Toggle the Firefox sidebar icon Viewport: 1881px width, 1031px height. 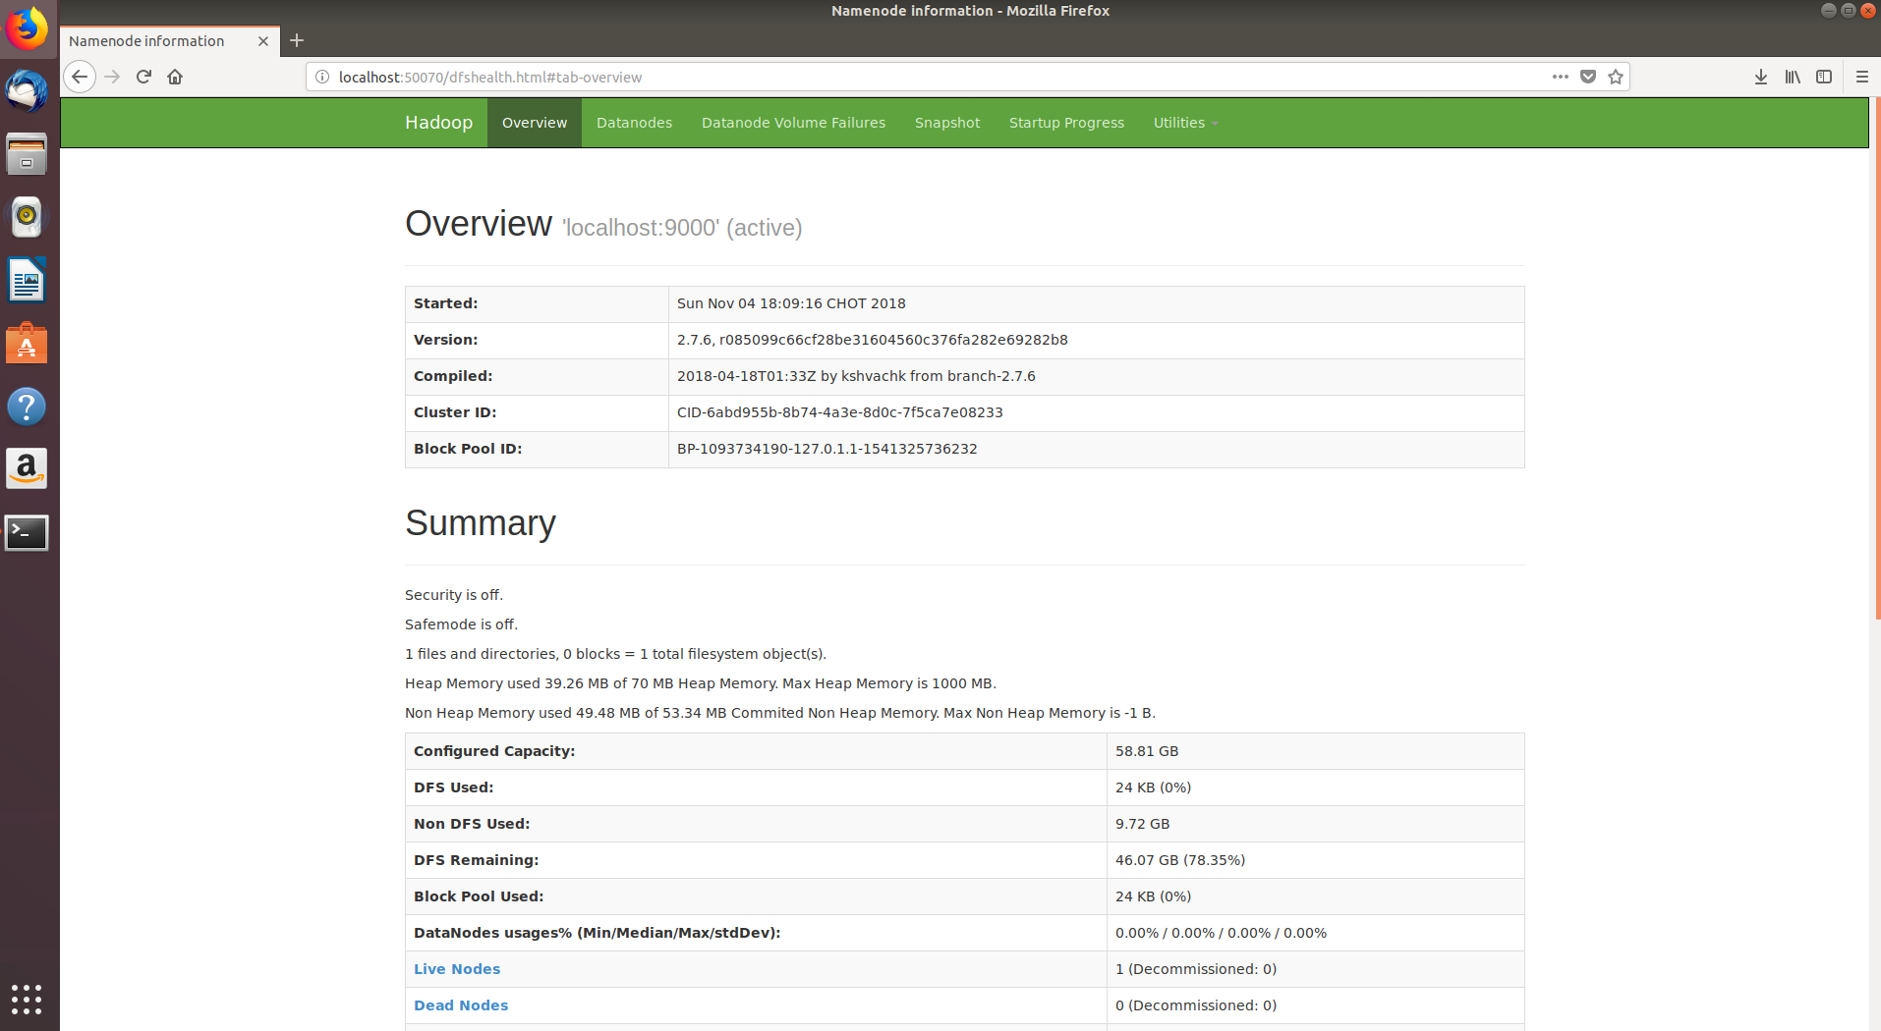[1824, 77]
